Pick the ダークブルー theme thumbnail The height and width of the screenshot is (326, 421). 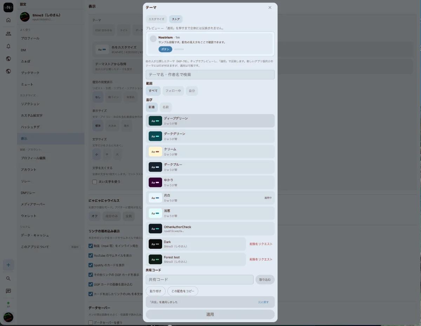pyautogui.click(x=155, y=167)
